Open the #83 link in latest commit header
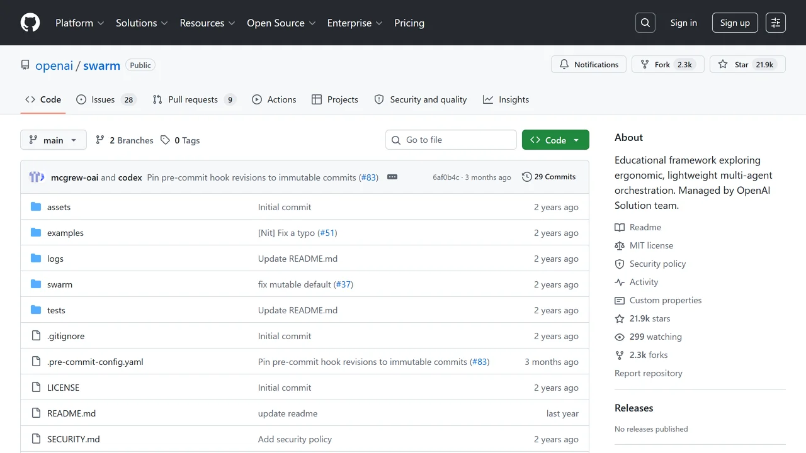Viewport: 806px width, 453px height. [x=368, y=177]
